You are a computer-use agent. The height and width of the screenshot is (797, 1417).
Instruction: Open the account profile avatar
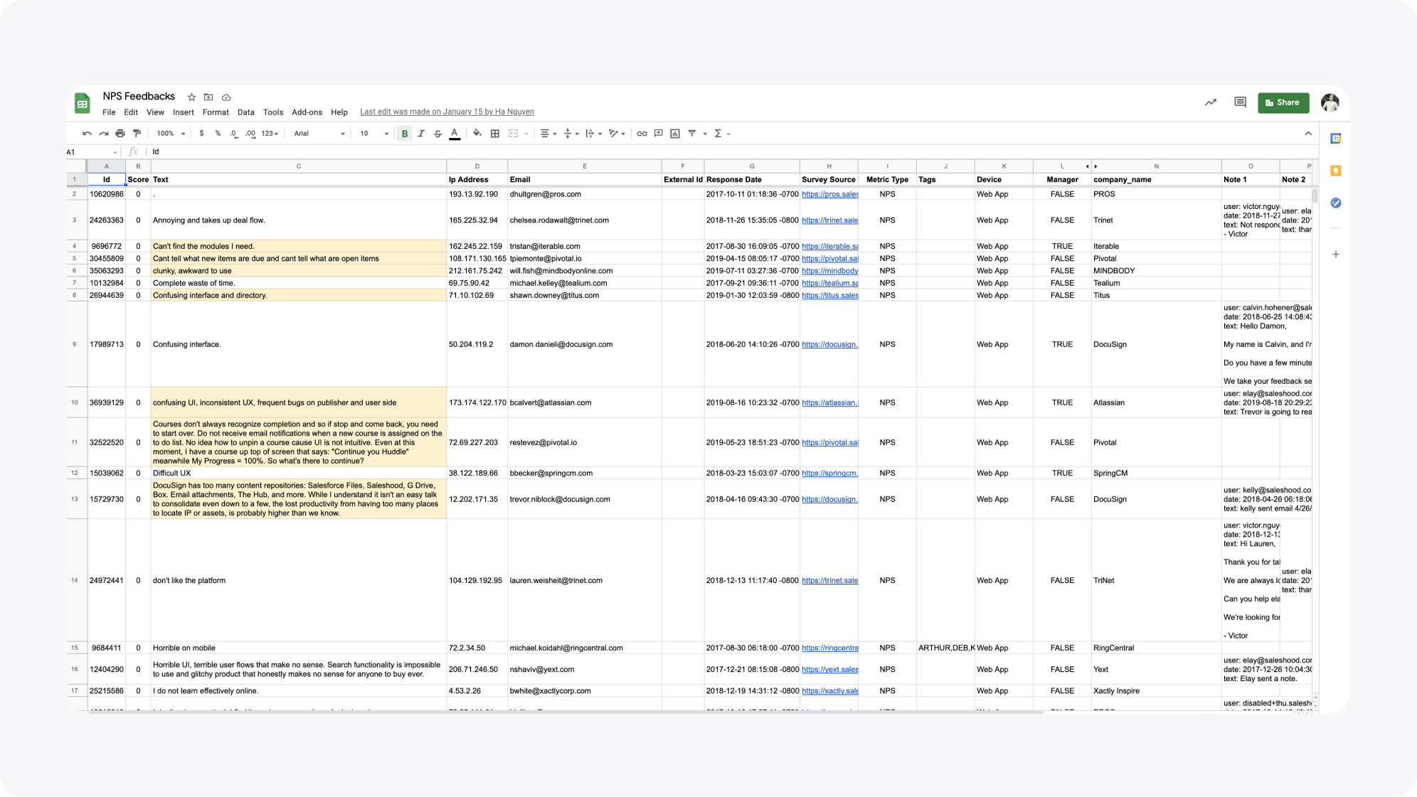1330,102
